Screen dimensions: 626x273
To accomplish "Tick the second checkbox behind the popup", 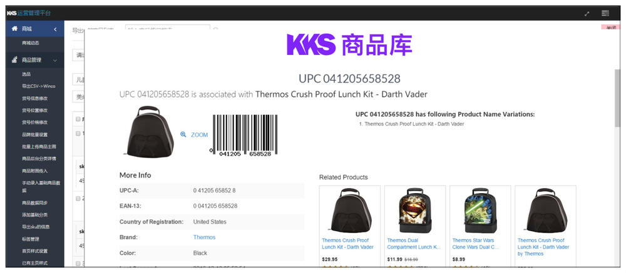I will tap(78, 134).
